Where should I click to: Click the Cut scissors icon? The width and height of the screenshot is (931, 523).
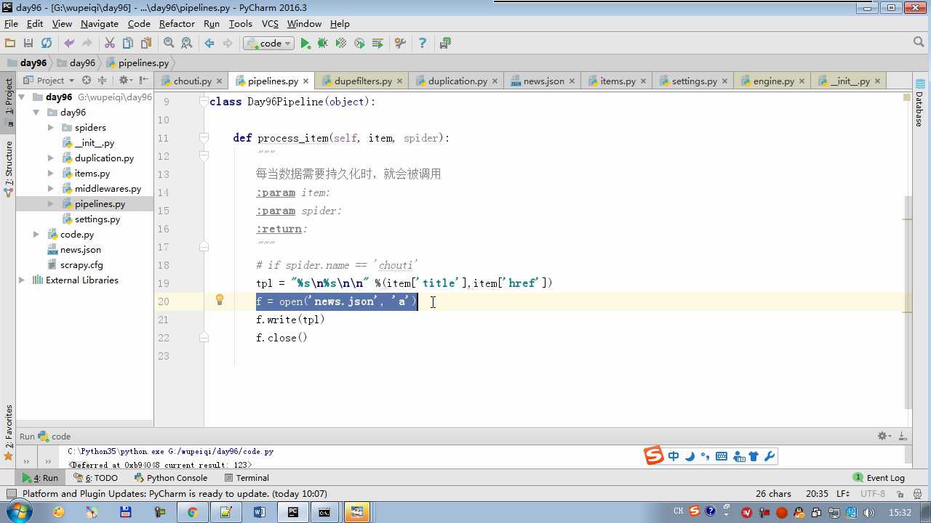point(110,44)
